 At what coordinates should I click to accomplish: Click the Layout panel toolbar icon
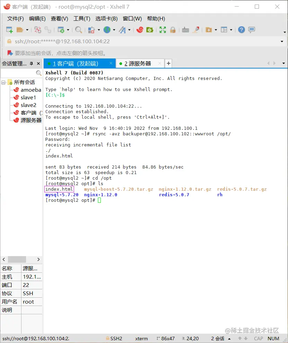[x=224, y=30]
